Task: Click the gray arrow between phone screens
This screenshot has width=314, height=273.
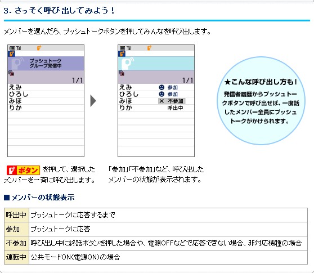Action: pos(93,101)
